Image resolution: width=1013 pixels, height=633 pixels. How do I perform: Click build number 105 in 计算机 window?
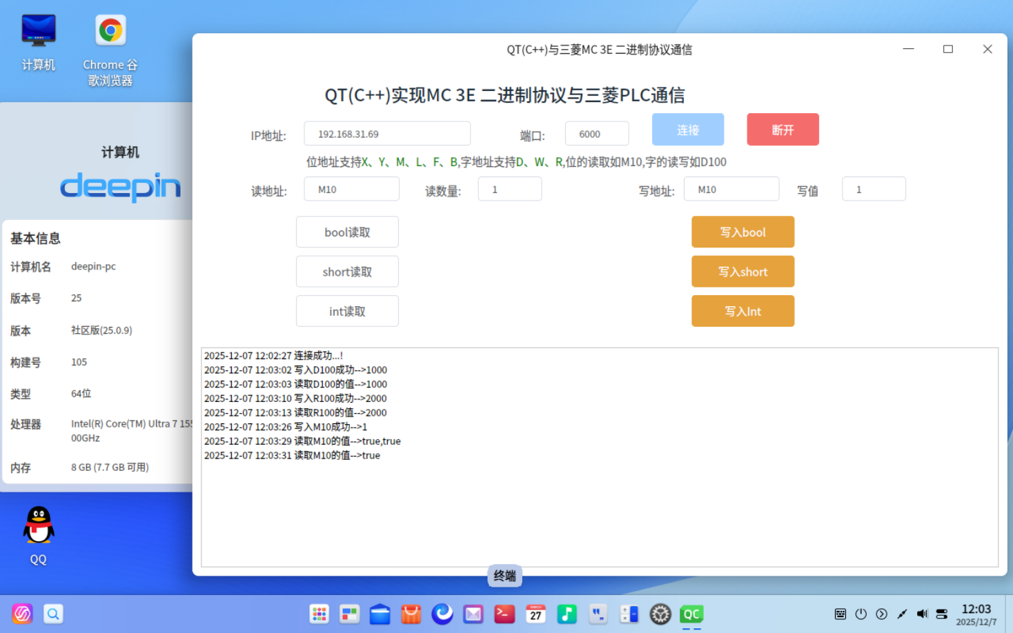(x=79, y=362)
